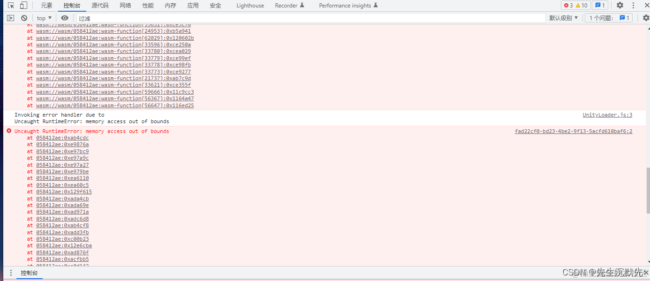Viewport: 650px width, 281px height.
Task: Open the 网络 (Network) tab
Action: pos(125,6)
